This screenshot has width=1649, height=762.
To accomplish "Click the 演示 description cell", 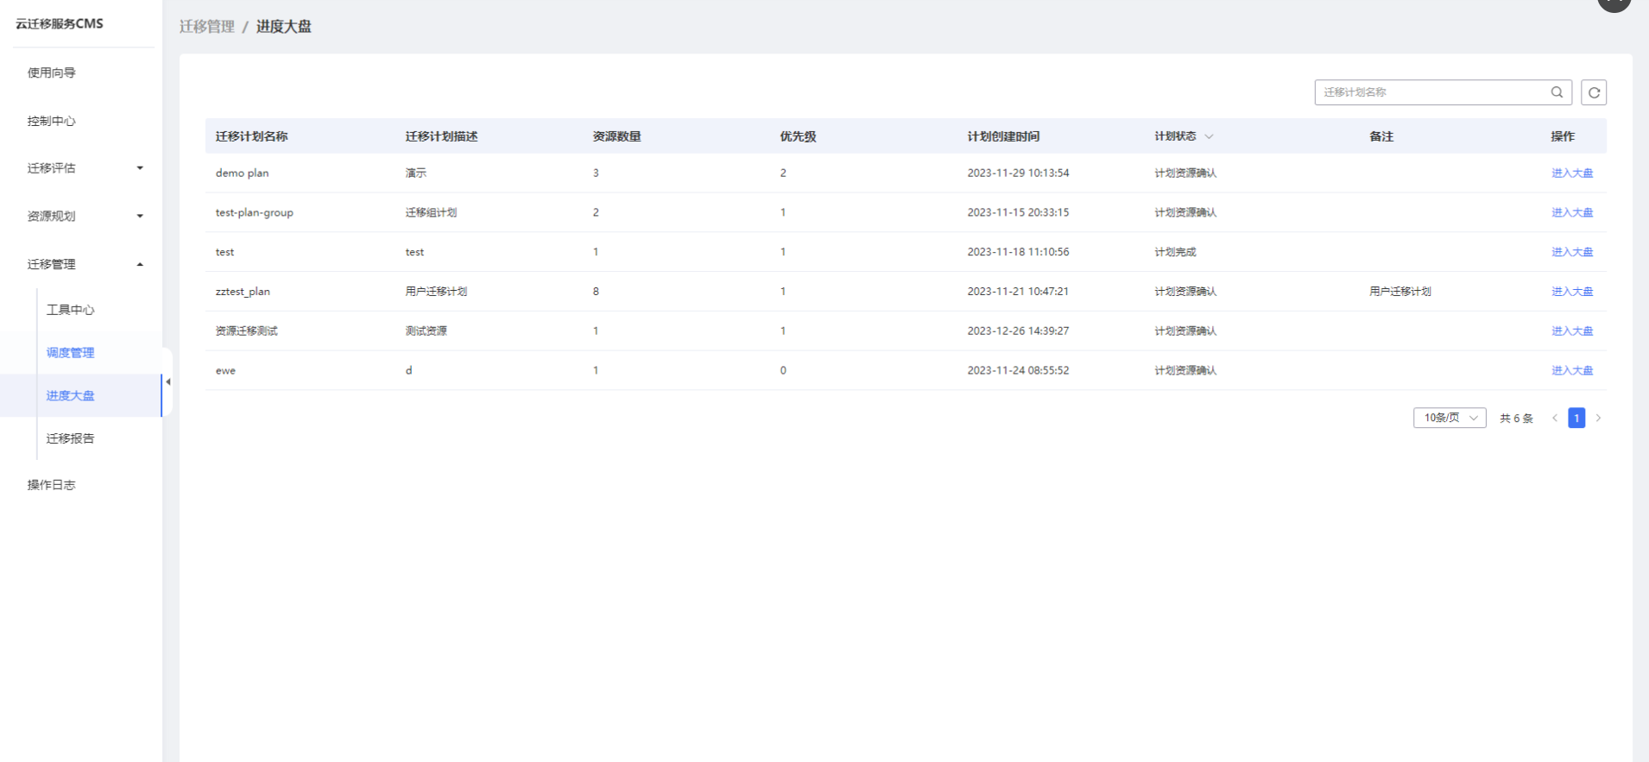I will 416,173.
